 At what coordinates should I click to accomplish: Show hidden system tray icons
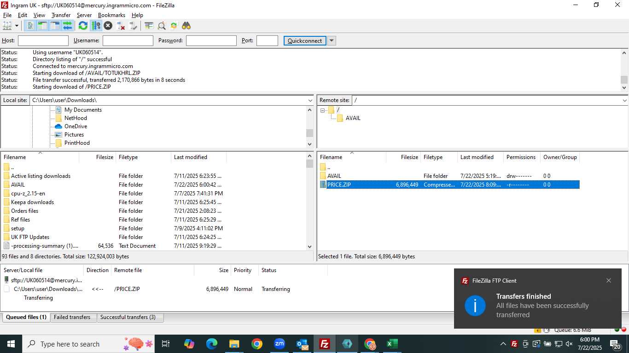coord(503,344)
